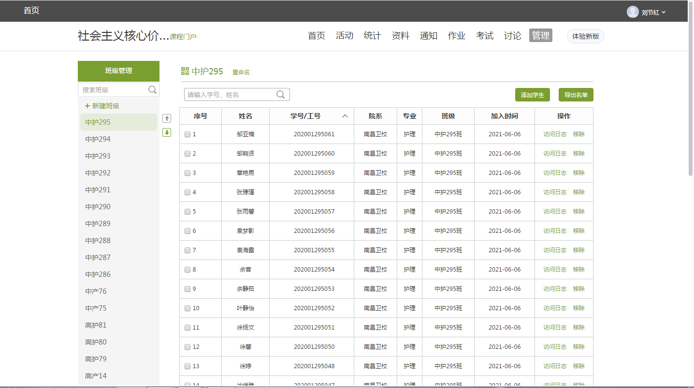Open the 活动 tab
The width and height of the screenshot is (694, 388).
pos(345,36)
